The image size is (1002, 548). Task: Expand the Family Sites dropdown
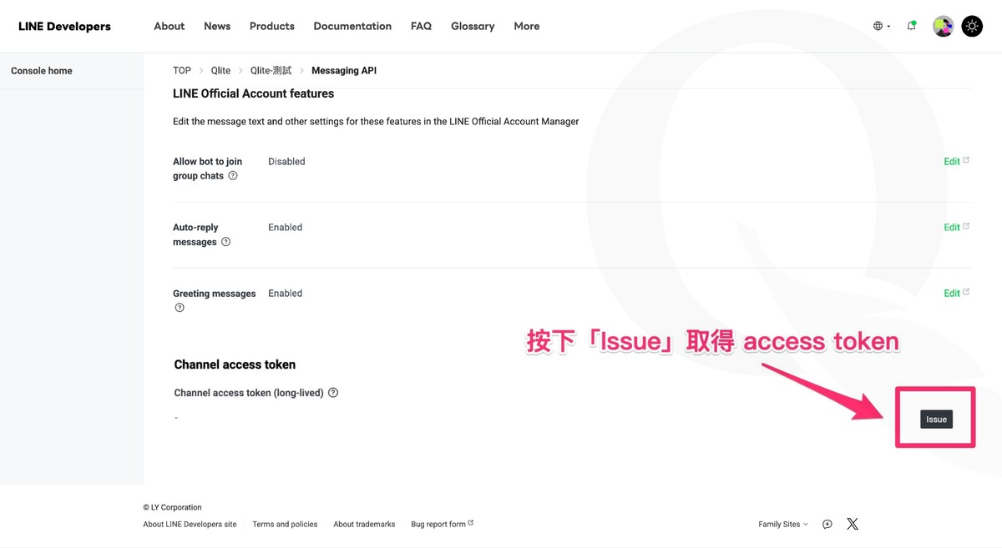783,525
